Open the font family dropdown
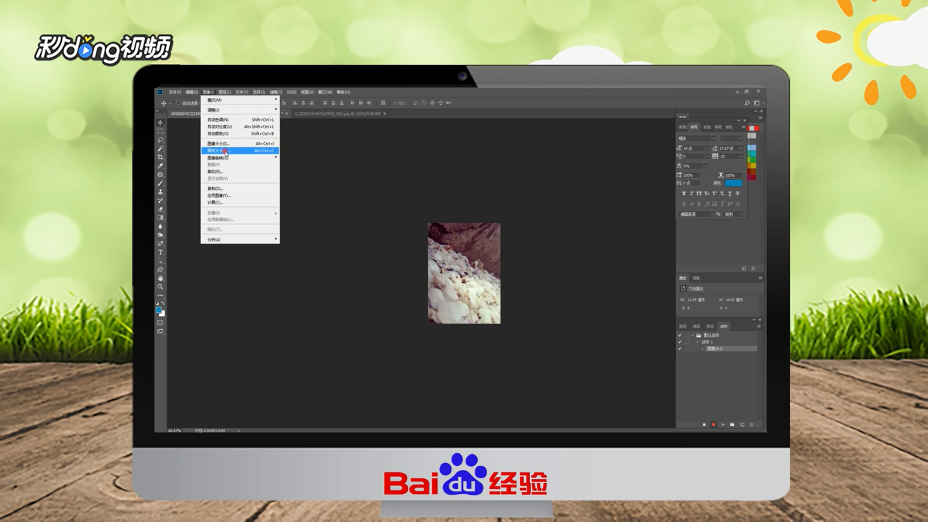This screenshot has width=928, height=522. [x=713, y=139]
